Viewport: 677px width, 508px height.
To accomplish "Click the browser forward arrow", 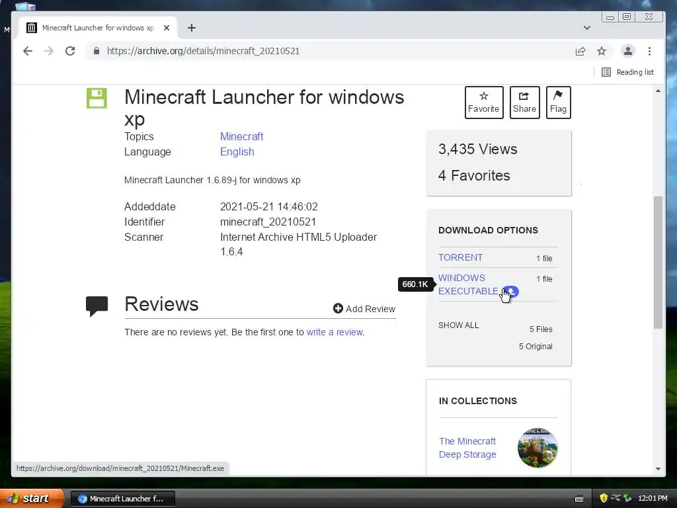I will 49,51.
